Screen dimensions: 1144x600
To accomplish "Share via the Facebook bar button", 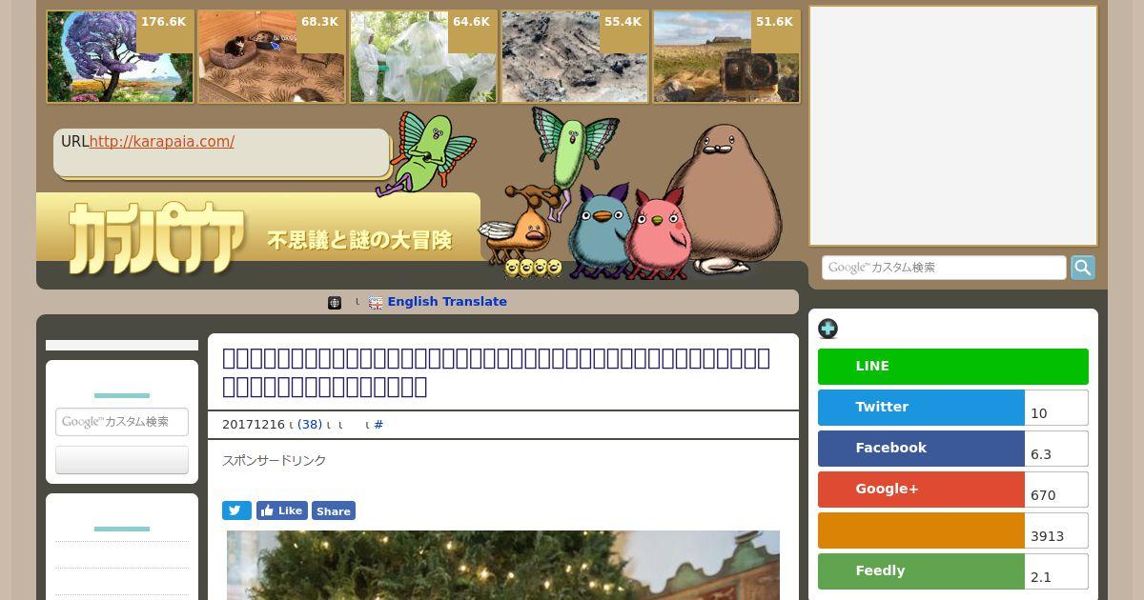I will [x=921, y=449].
